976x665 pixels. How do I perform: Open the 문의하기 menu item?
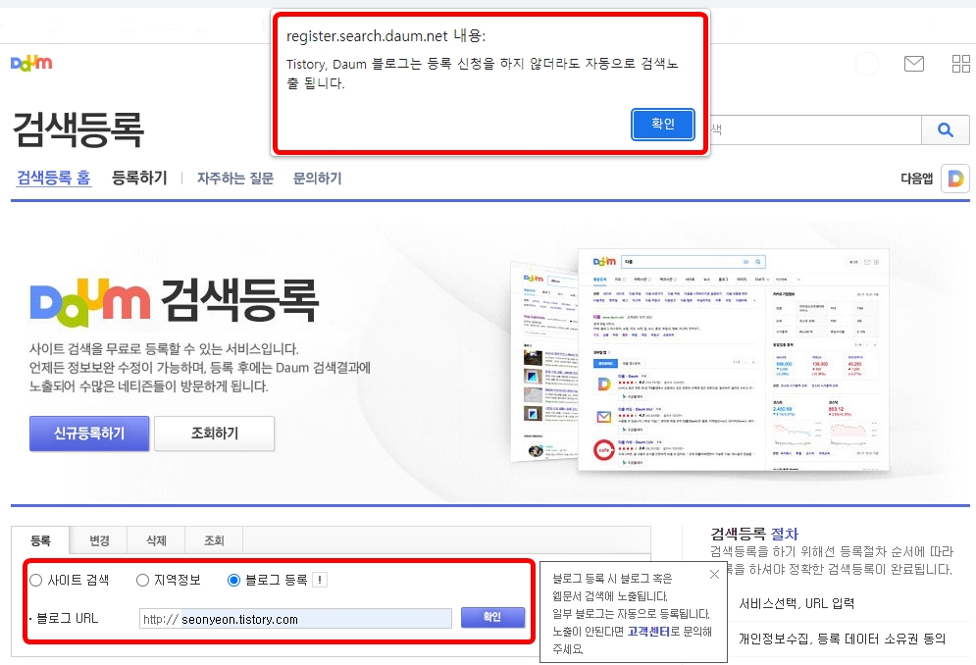coord(318,179)
